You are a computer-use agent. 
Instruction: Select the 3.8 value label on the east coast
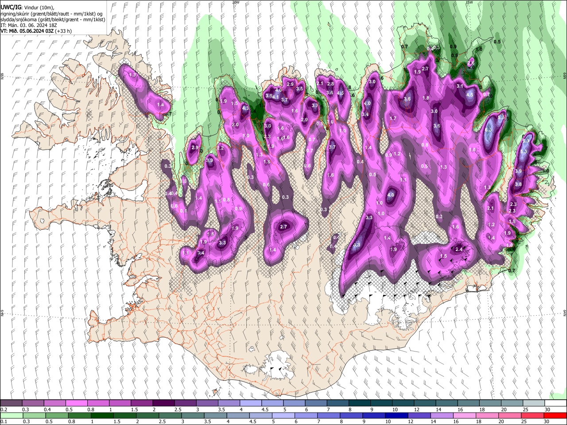point(518,184)
